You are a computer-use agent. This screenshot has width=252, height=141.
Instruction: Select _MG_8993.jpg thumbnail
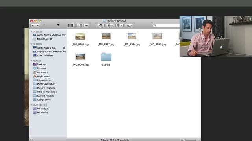click(x=157, y=36)
